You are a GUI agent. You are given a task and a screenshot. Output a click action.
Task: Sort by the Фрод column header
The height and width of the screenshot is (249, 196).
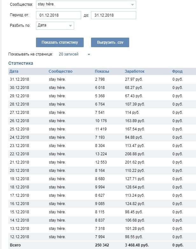pyautogui.click(x=177, y=71)
